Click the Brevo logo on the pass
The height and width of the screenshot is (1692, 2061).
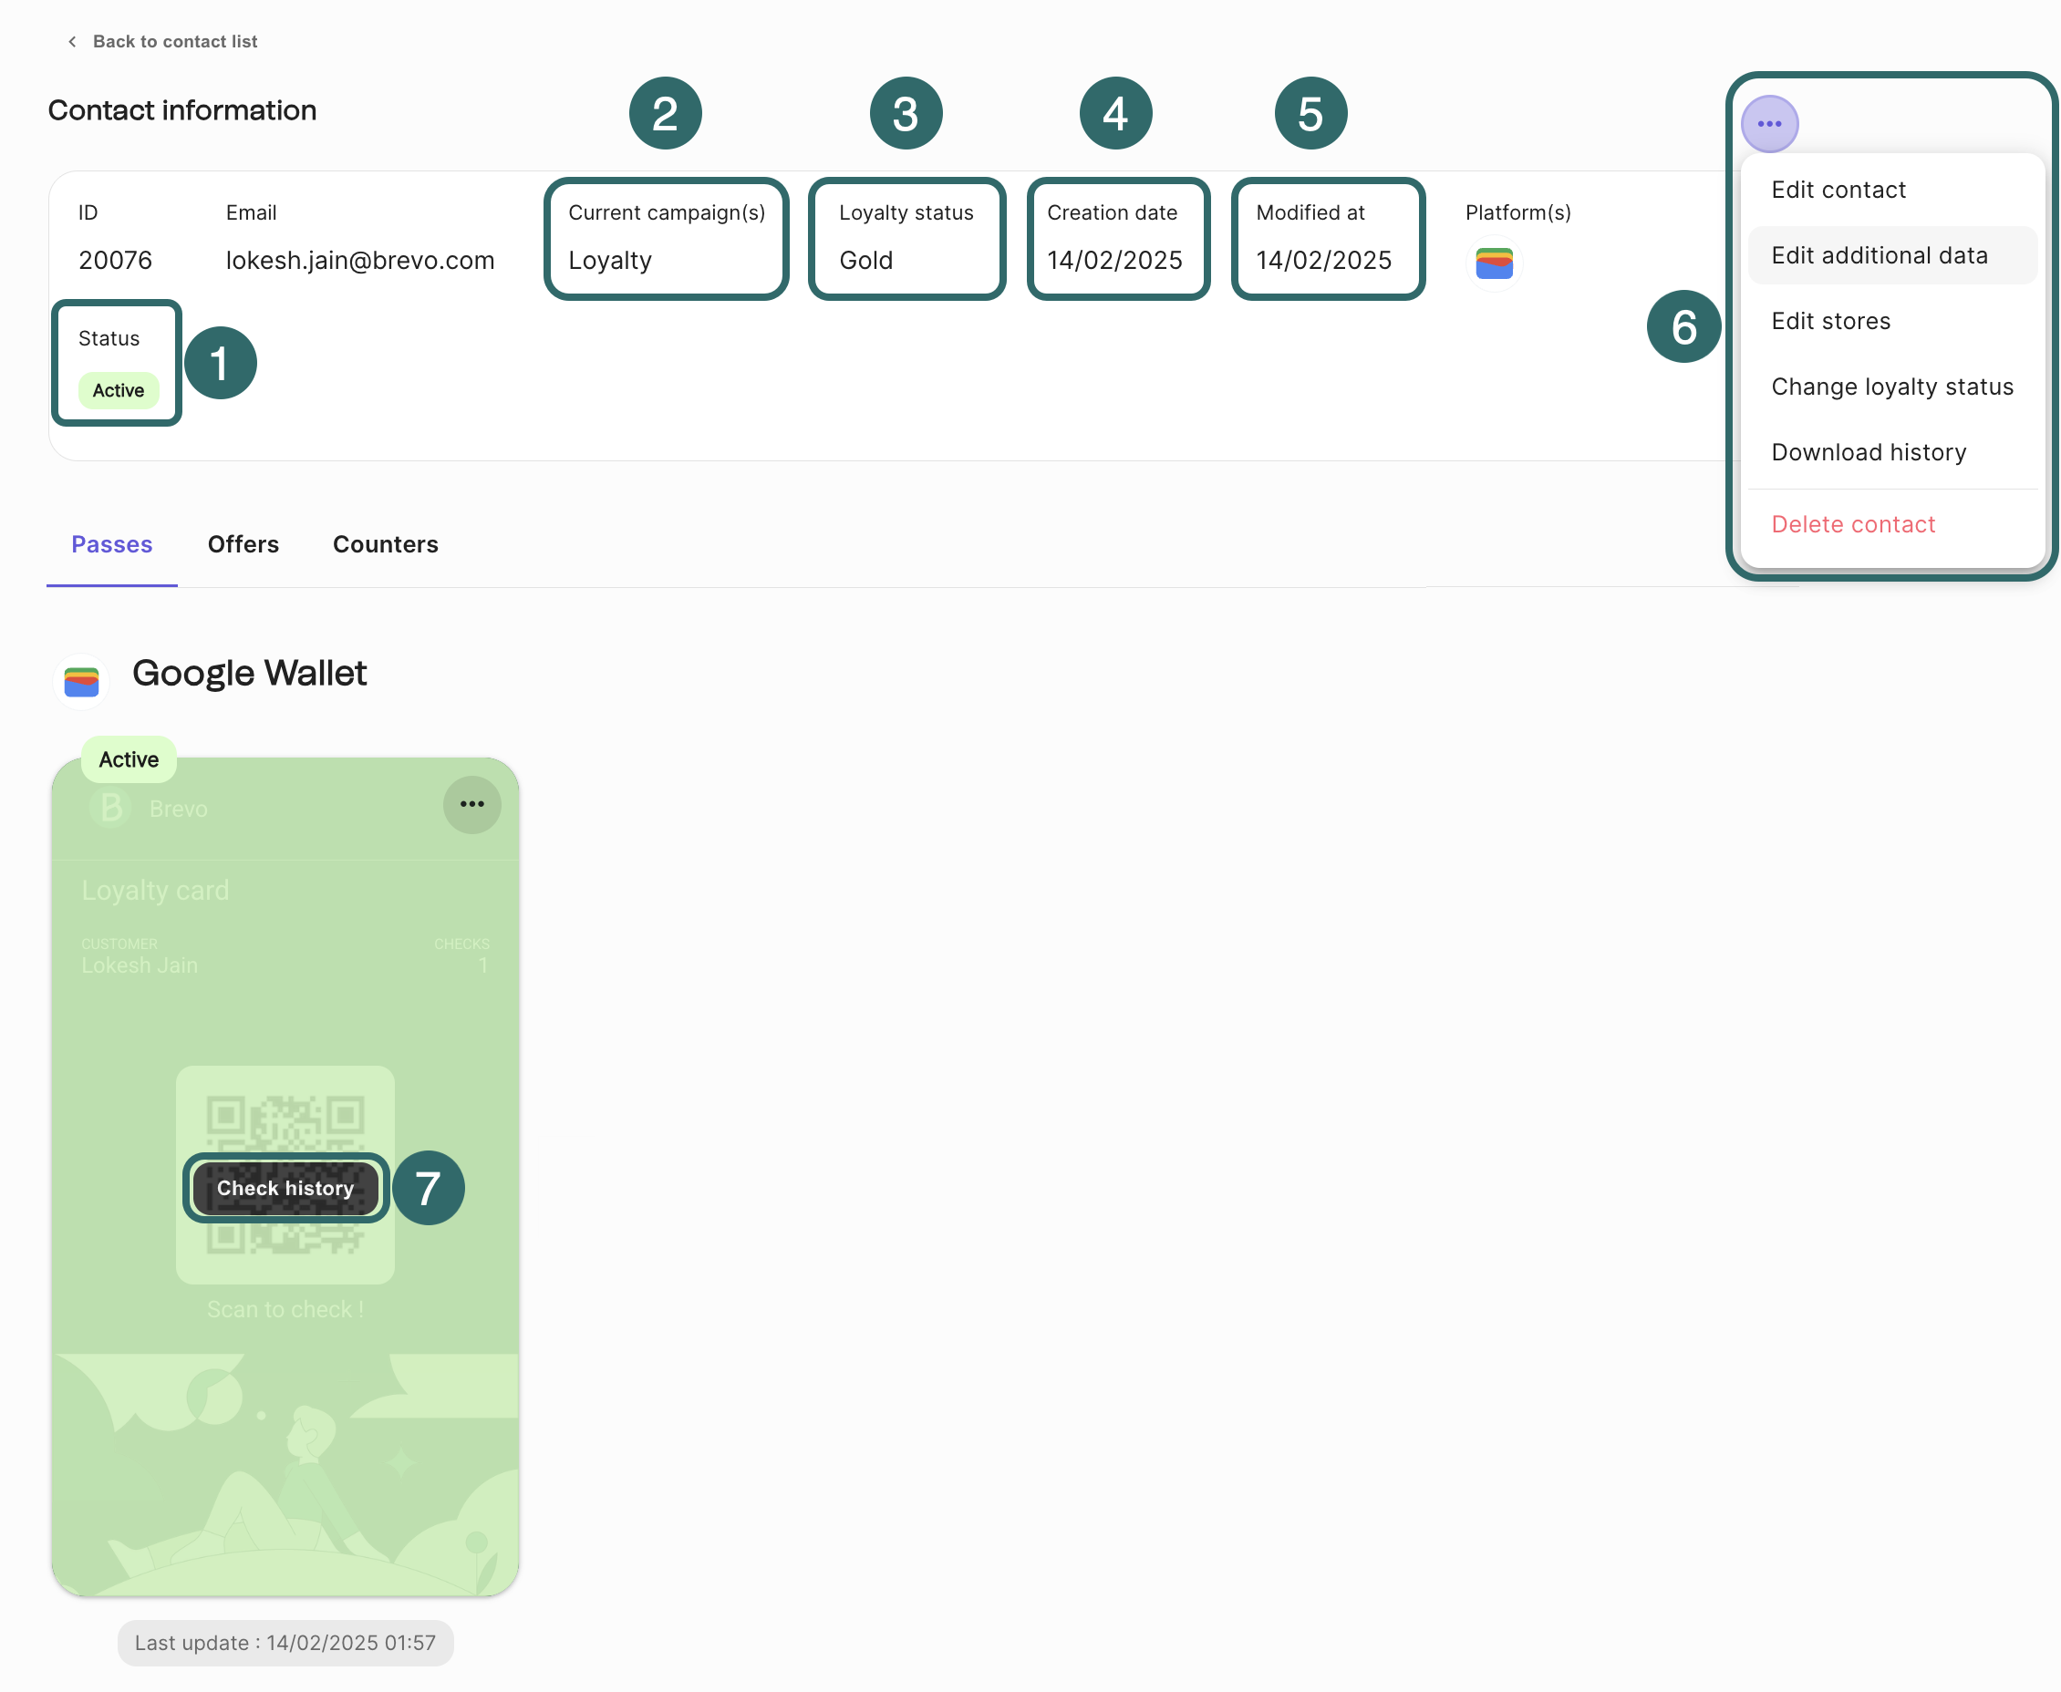(111, 808)
